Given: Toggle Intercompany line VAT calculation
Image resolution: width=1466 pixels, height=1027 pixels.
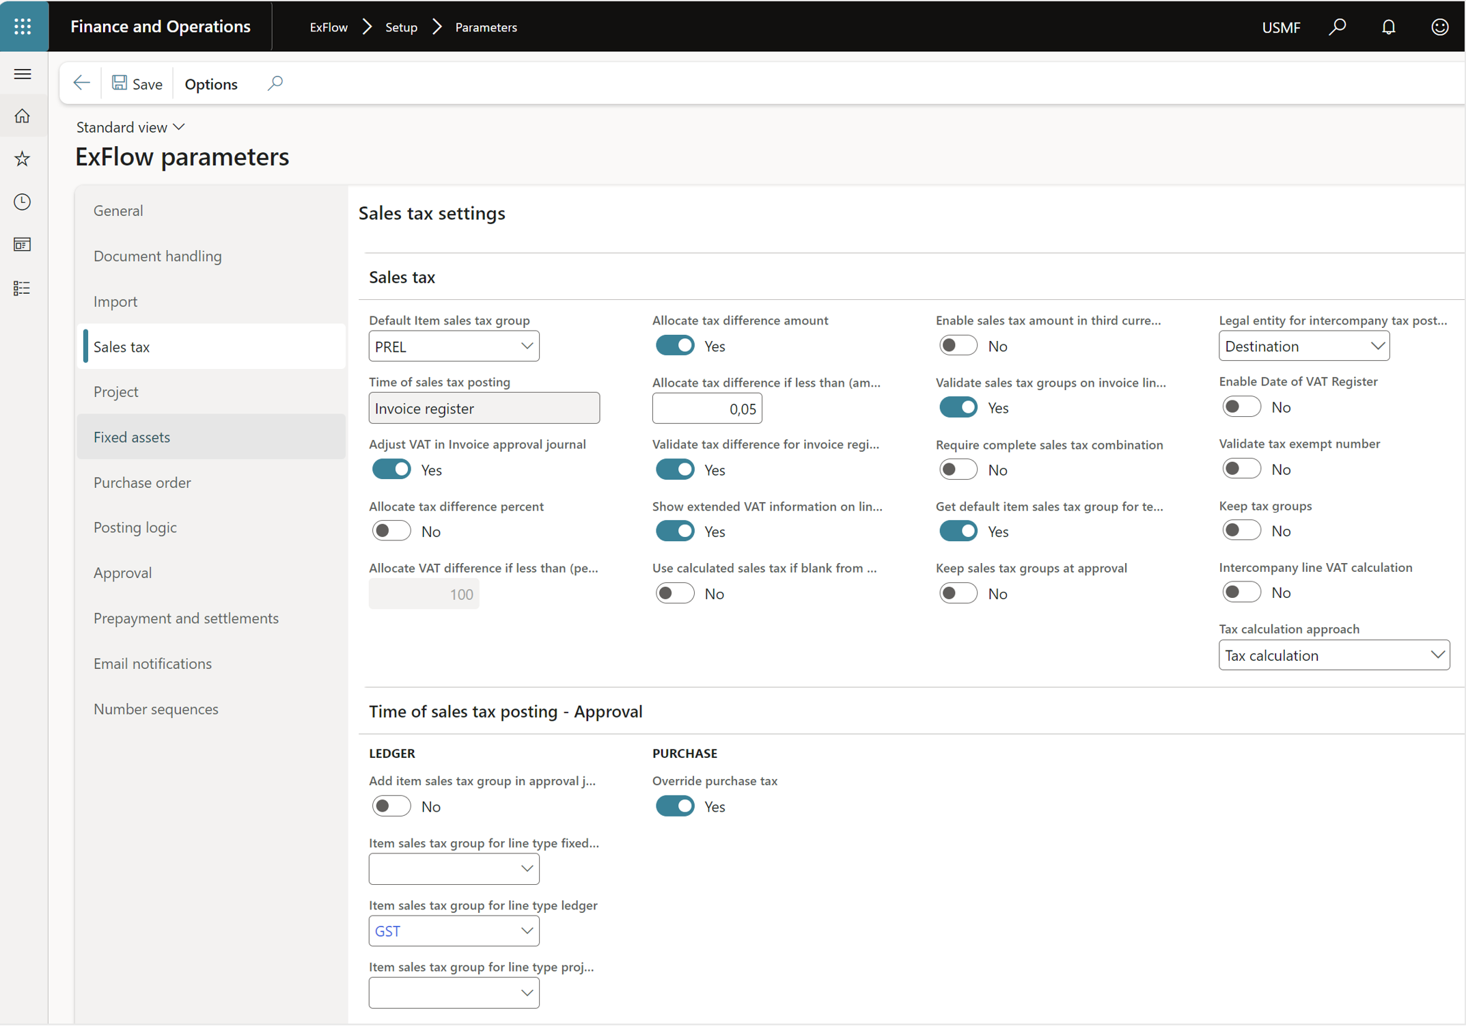Looking at the screenshot, I should 1241,592.
